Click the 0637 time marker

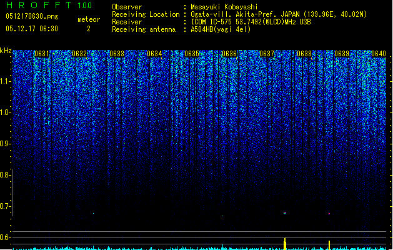pyautogui.click(x=267, y=54)
